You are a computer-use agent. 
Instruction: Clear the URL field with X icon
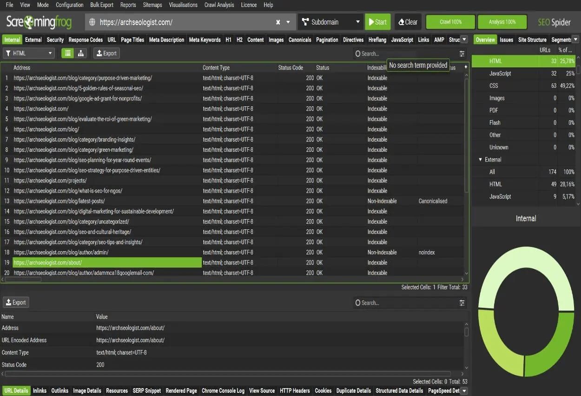[x=278, y=22]
